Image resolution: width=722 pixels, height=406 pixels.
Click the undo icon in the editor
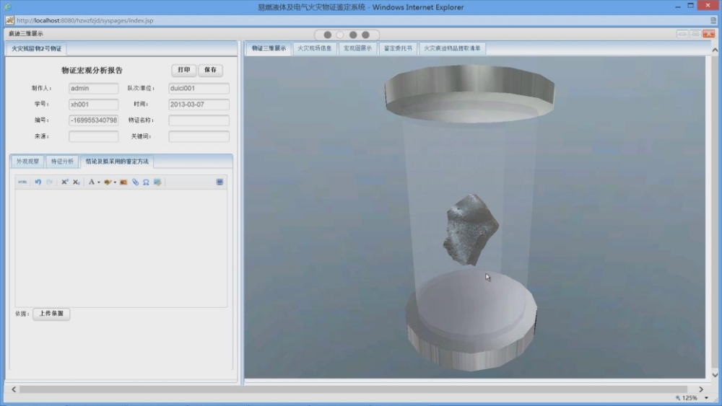point(38,182)
